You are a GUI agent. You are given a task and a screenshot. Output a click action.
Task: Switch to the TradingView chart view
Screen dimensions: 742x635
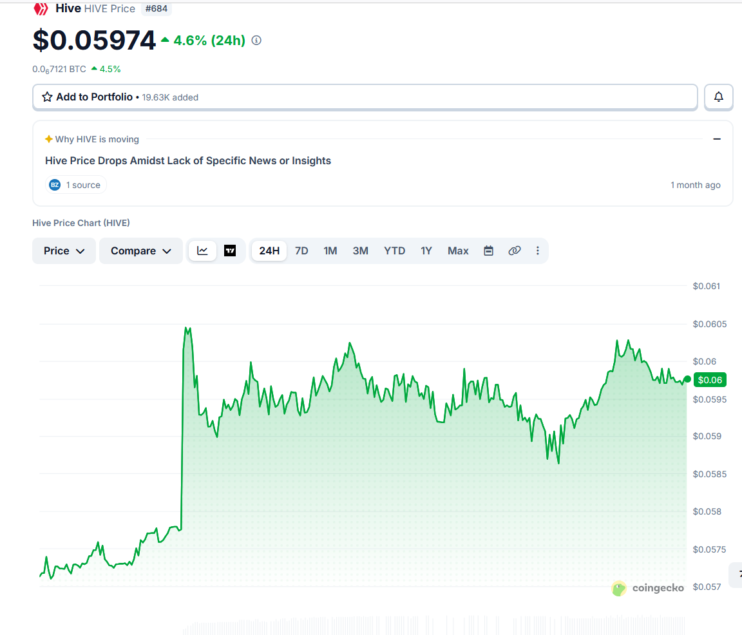click(x=230, y=251)
